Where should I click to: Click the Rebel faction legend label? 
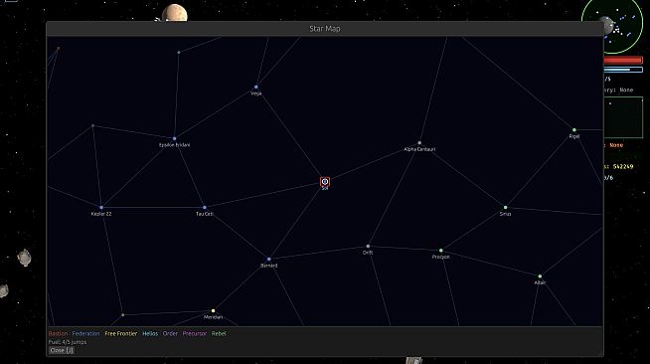tap(219, 333)
